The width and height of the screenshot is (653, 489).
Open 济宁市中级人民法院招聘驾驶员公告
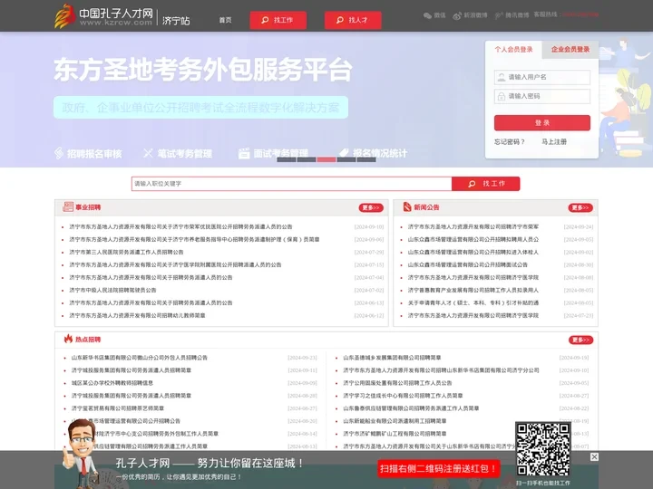(112, 290)
